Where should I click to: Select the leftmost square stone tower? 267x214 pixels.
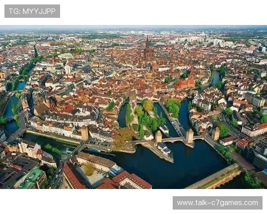click(x=84, y=133)
